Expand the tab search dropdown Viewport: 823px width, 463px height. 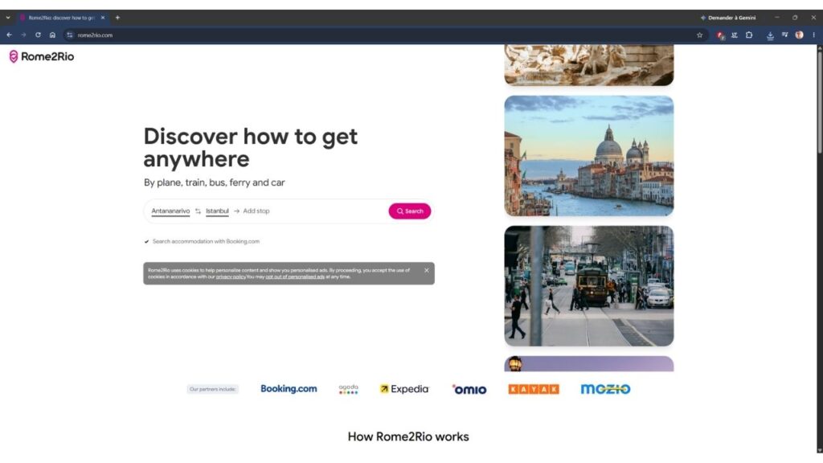pos(8,18)
